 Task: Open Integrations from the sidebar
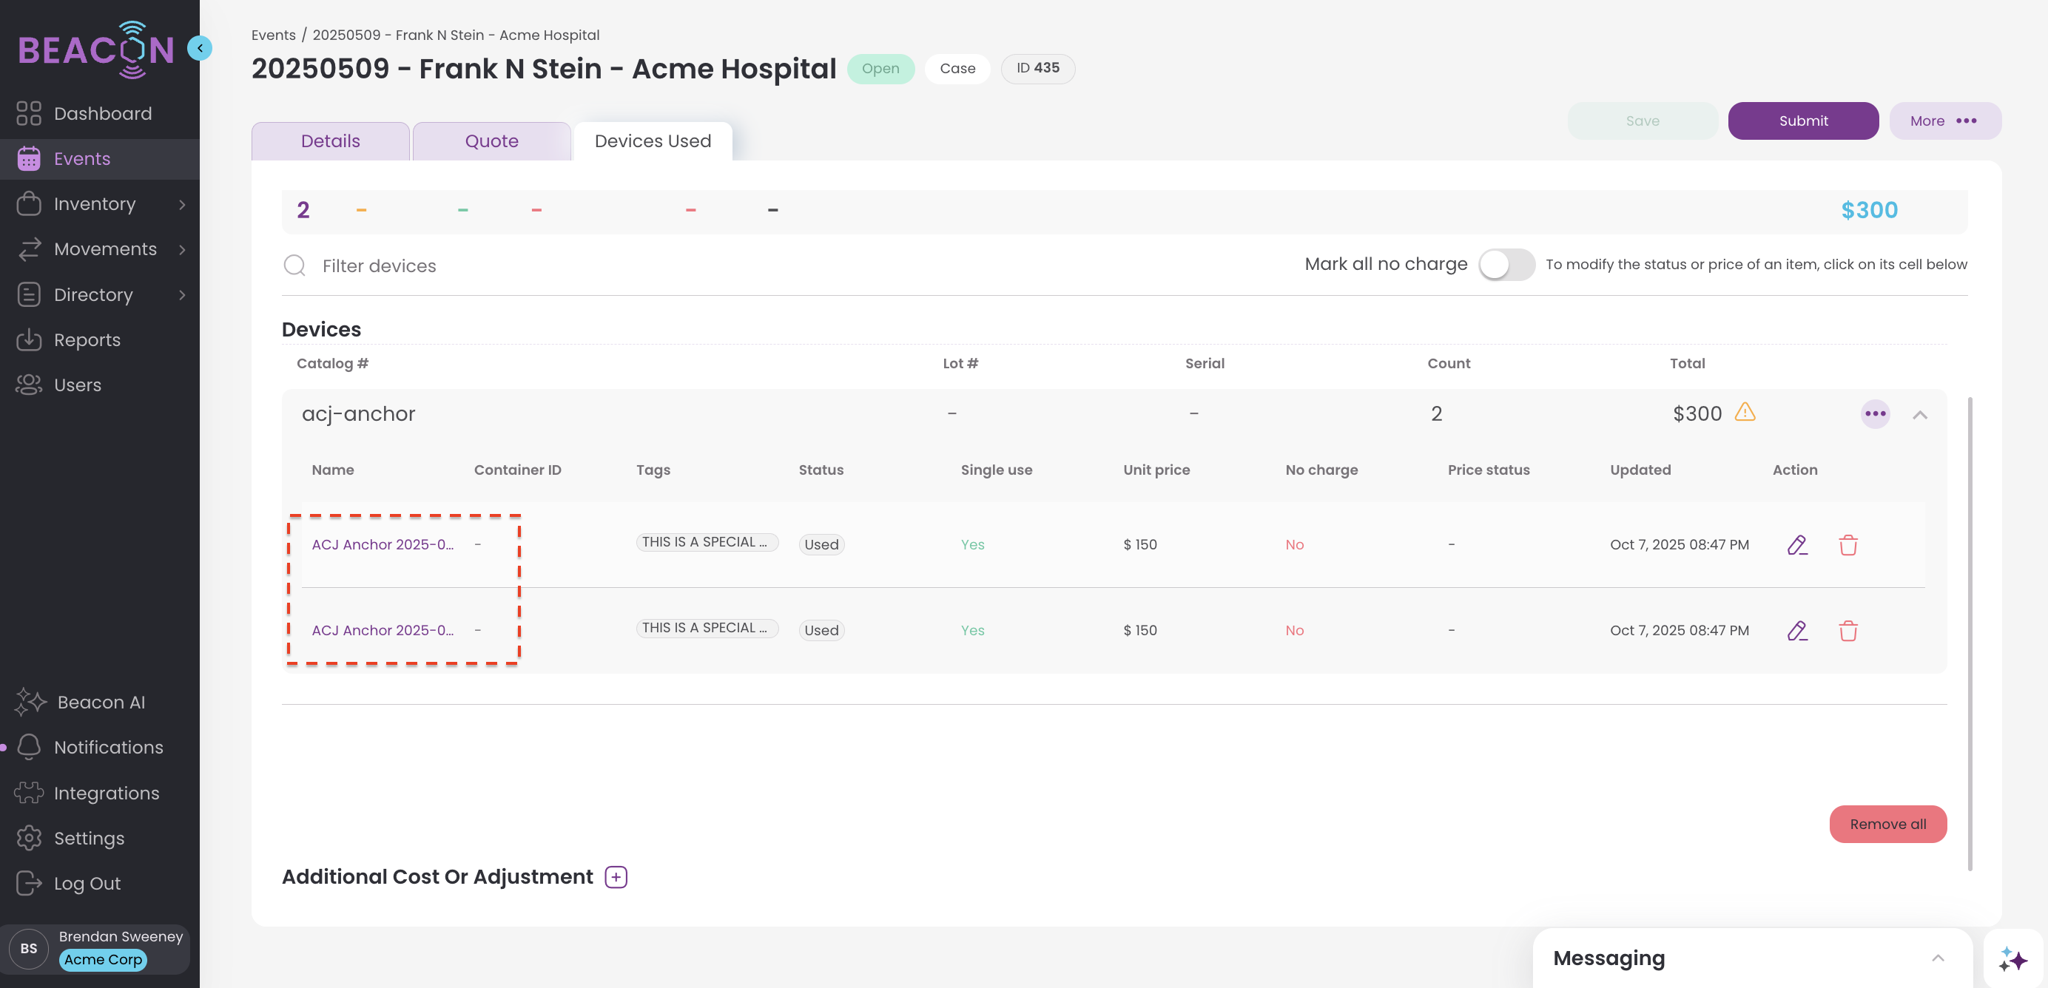coord(106,793)
